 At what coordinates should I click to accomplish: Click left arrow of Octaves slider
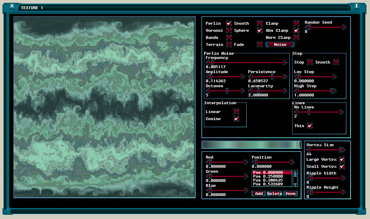207,91
